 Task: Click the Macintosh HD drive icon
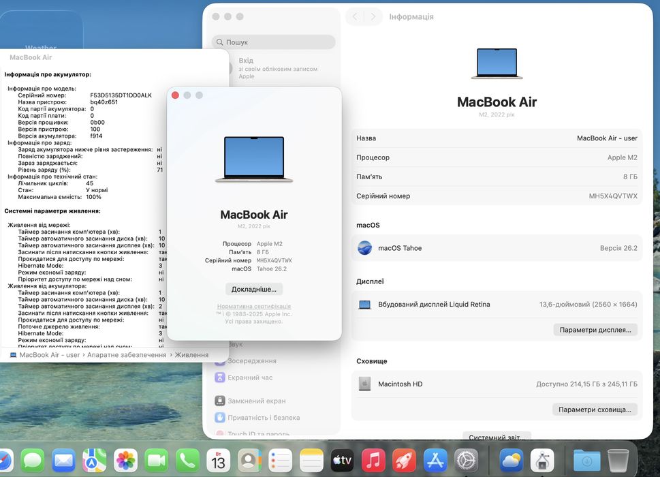click(364, 384)
